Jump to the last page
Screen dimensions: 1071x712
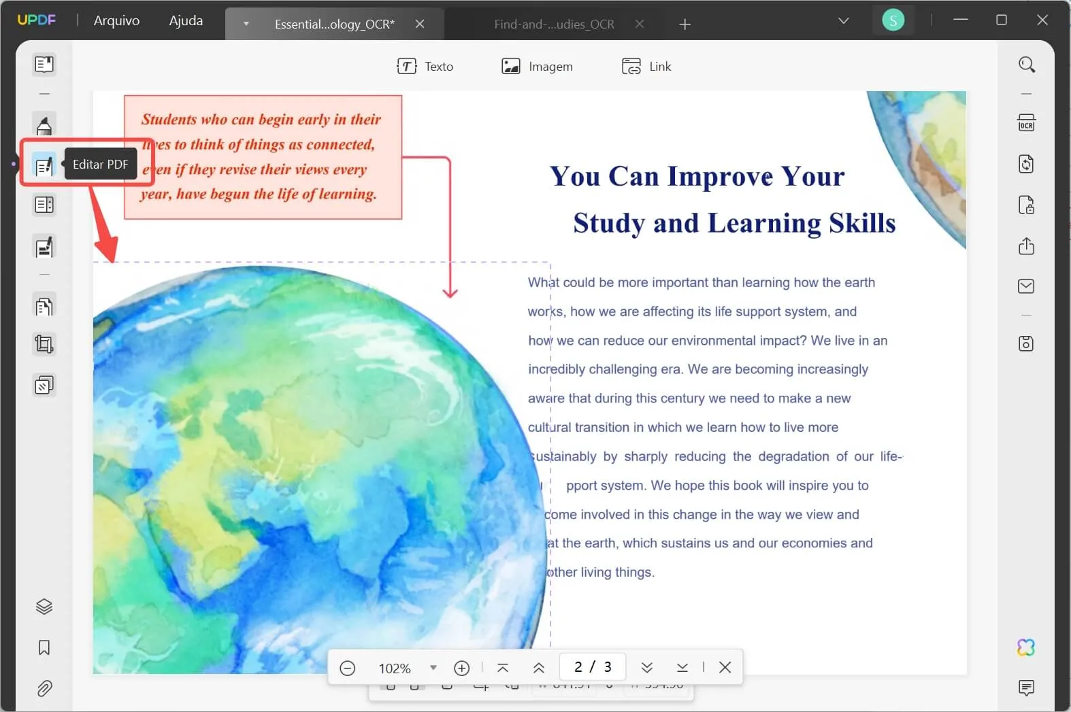coord(682,668)
